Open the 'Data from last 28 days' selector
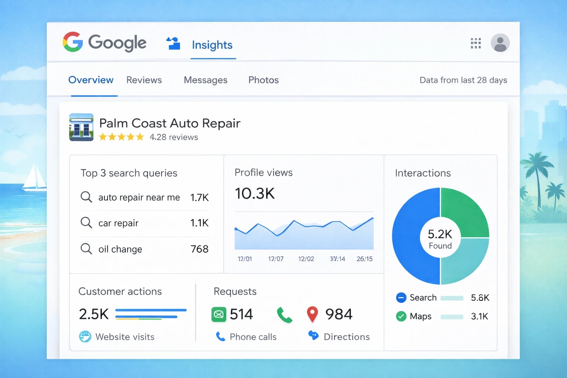This screenshot has width=567, height=378. point(463,80)
